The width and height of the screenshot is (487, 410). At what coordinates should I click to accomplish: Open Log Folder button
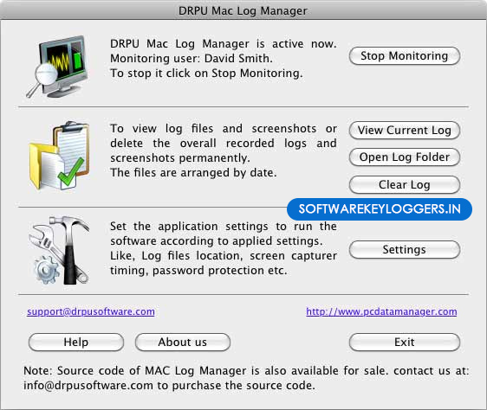(405, 157)
